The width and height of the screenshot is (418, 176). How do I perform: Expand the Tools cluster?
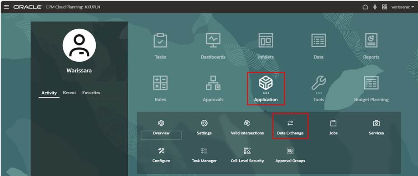319,89
